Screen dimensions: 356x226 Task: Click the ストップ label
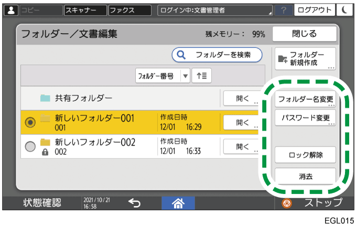point(323,202)
